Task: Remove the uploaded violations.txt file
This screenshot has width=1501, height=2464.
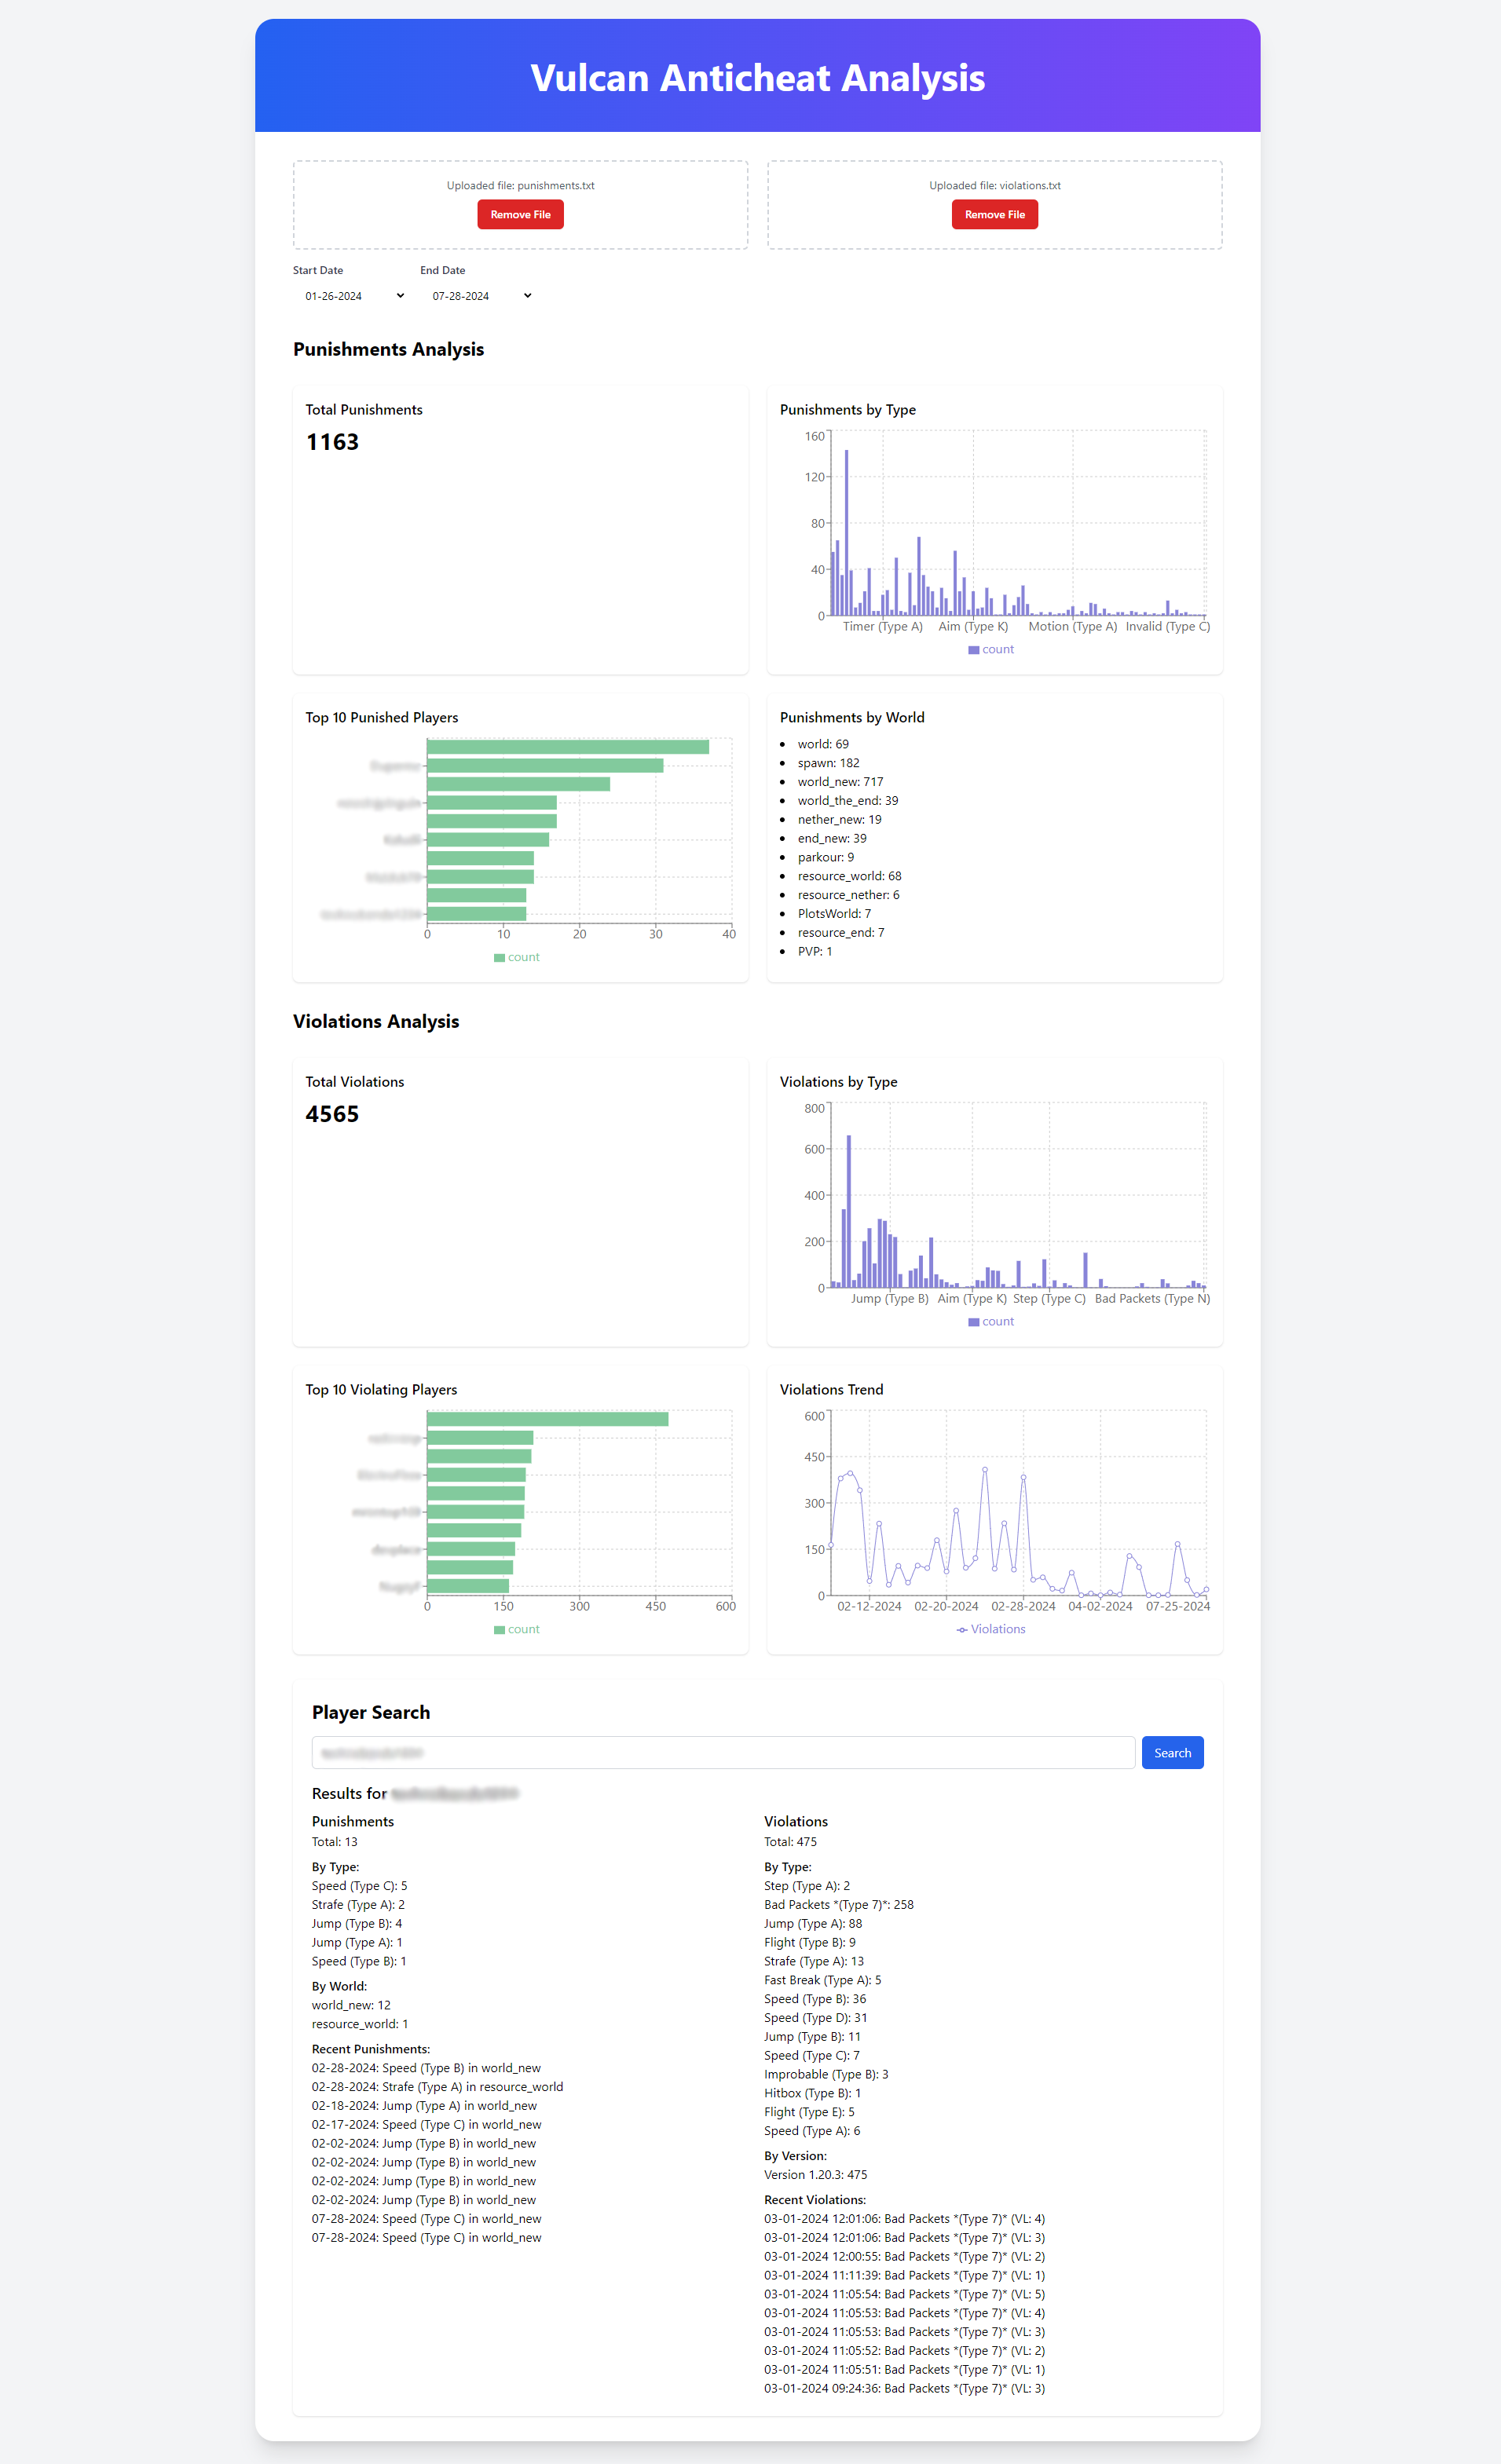Action: click(994, 215)
